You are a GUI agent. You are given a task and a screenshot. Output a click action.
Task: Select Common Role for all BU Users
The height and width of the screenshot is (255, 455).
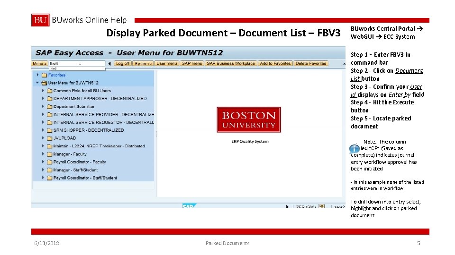click(x=82, y=91)
